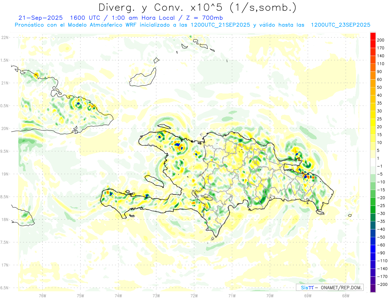Click the '140' colorbar label

(x=381, y=56)
